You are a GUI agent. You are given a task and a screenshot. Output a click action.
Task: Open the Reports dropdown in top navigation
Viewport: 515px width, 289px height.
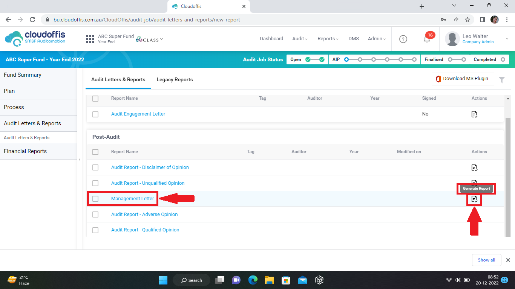click(x=328, y=39)
